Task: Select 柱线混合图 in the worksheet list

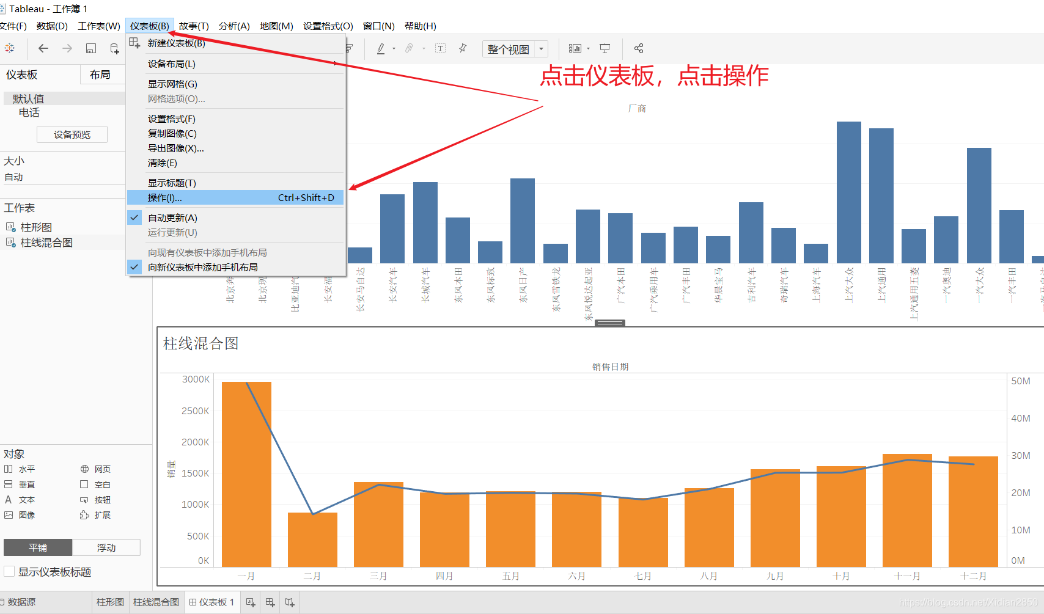Action: coord(46,243)
